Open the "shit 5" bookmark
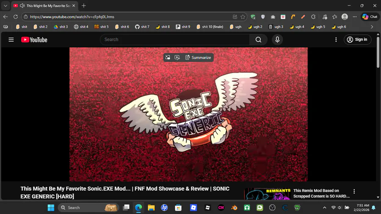381x214 pixels. click(102, 27)
